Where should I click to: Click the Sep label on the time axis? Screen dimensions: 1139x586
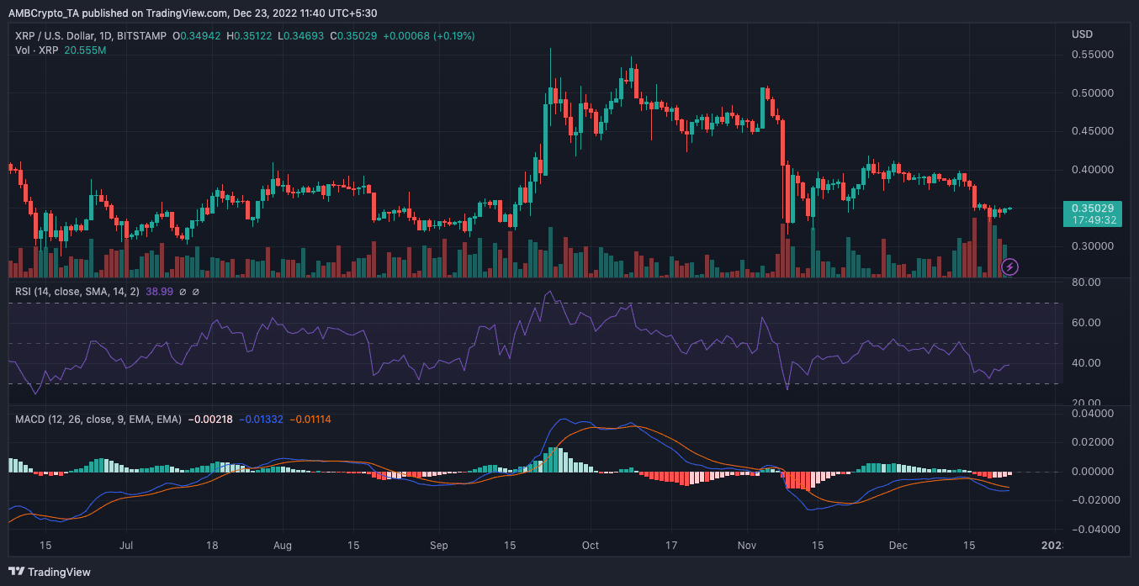click(x=437, y=546)
